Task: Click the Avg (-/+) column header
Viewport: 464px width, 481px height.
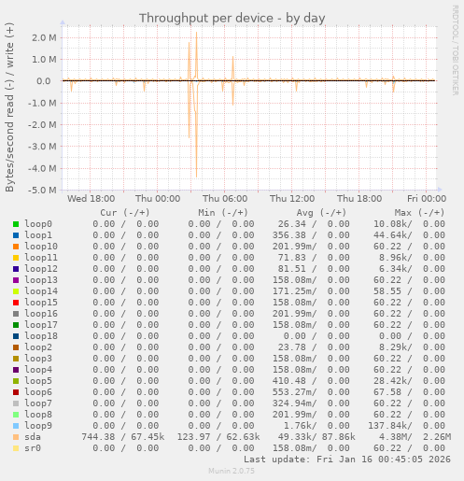Action: 321,213
